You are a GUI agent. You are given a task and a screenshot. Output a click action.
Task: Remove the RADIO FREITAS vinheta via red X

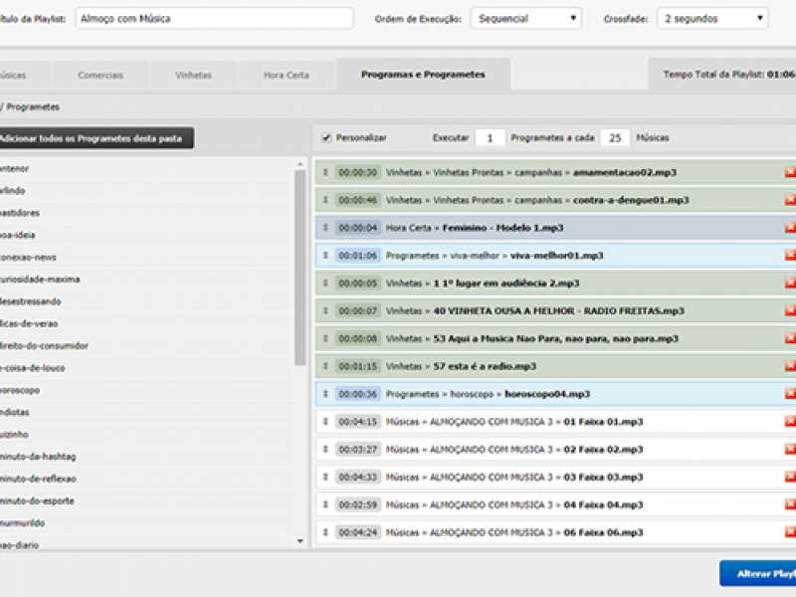[790, 310]
